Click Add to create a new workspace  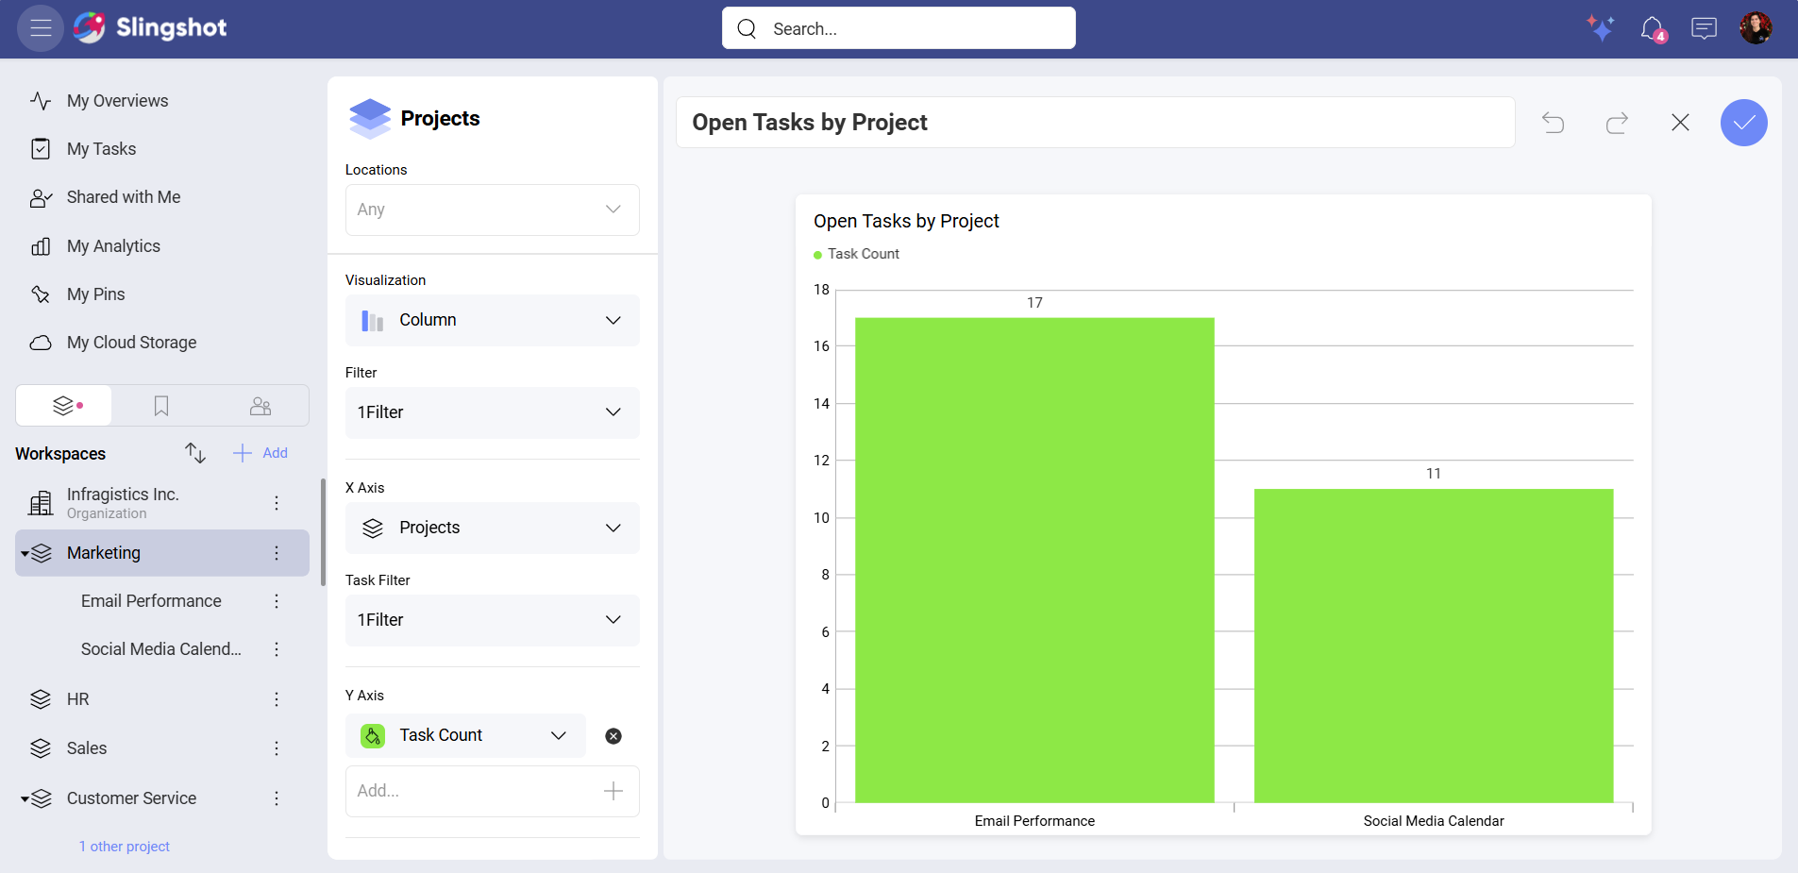point(261,453)
